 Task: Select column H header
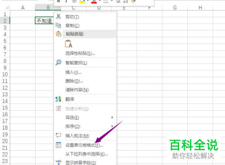200,8
